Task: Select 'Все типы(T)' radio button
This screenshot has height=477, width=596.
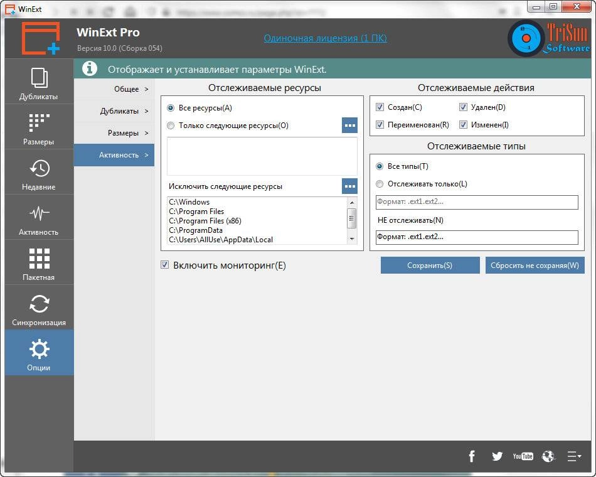Action: 380,166
